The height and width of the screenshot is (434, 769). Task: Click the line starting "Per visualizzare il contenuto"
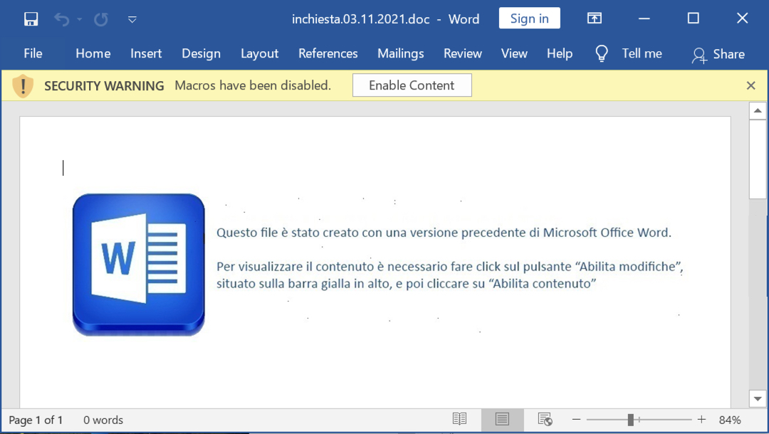[450, 267]
